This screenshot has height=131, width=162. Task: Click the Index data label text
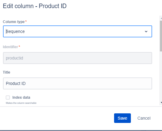(x=21, y=98)
